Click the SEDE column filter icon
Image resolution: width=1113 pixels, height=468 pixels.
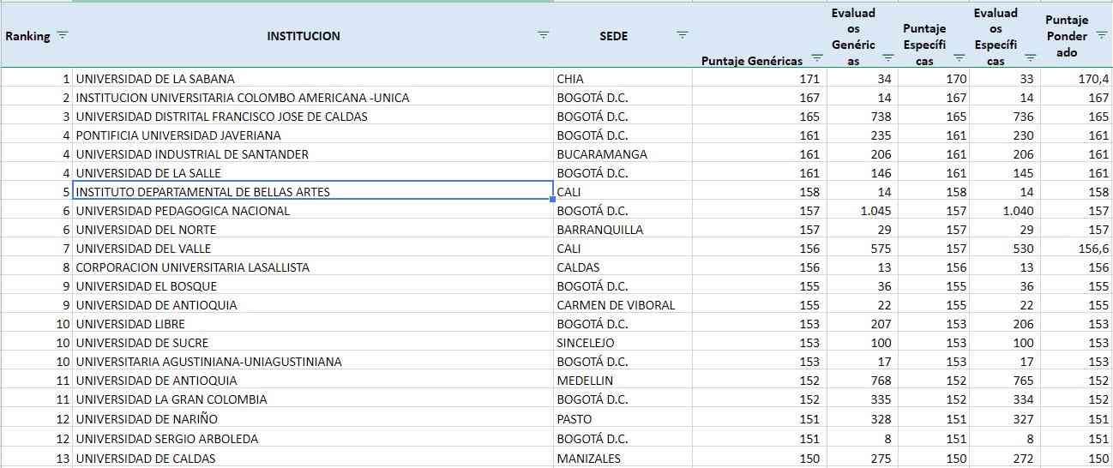click(x=682, y=35)
